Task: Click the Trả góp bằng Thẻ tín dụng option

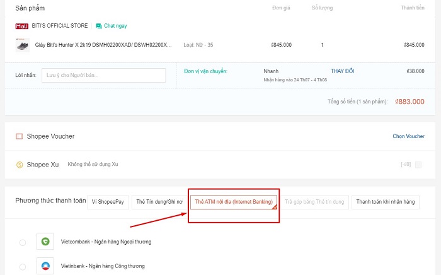Action: coord(314,202)
